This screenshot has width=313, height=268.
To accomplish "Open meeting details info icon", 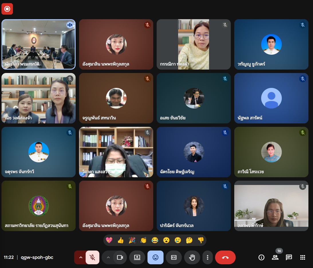I will point(261,257).
